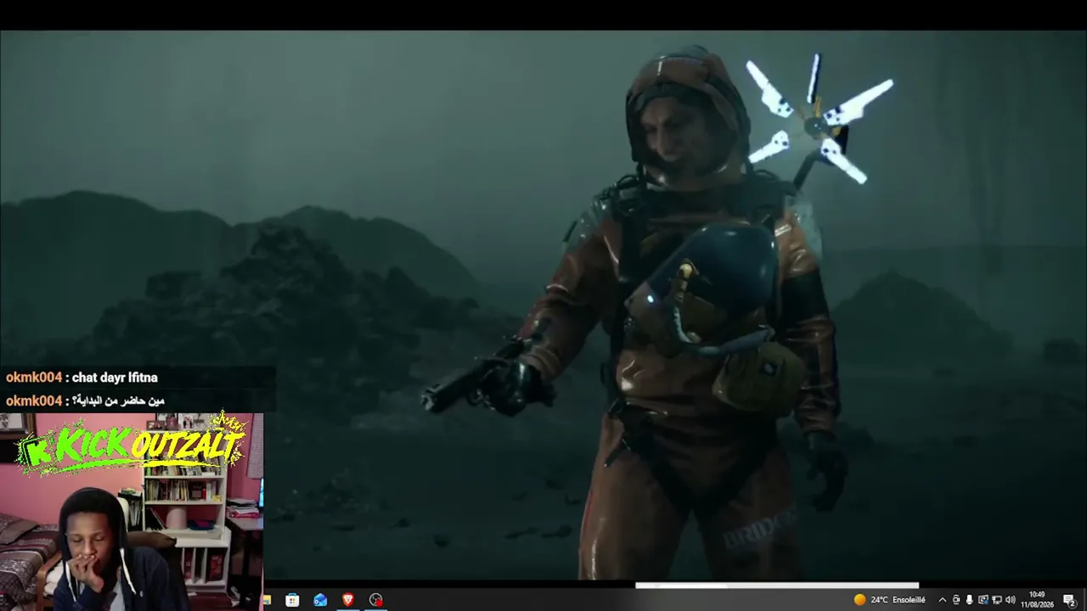Viewport: 1087px width, 611px height.
Task: Click the Meet Now camera tray icon
Action: click(956, 600)
